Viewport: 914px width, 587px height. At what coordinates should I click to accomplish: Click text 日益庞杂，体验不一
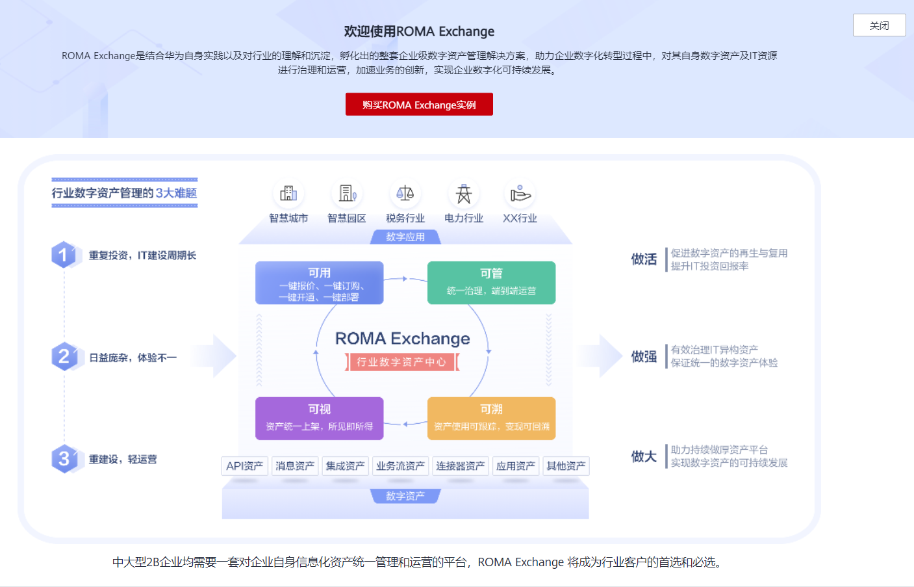(133, 358)
